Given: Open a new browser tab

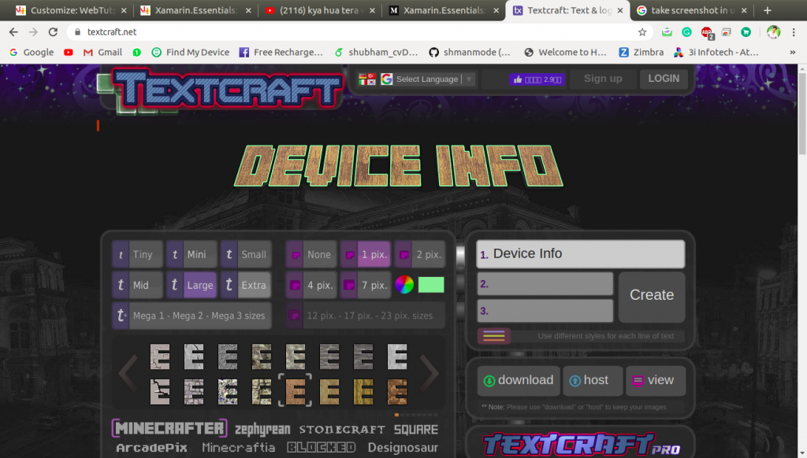Looking at the screenshot, I should point(768,10).
